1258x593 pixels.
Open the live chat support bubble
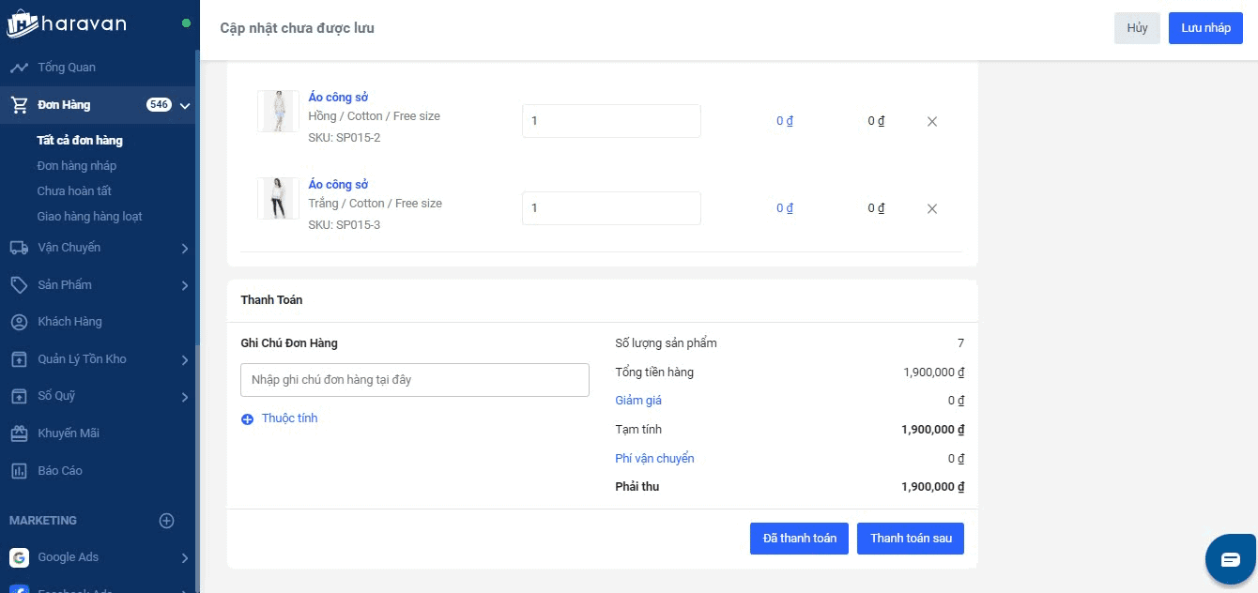(1231, 560)
